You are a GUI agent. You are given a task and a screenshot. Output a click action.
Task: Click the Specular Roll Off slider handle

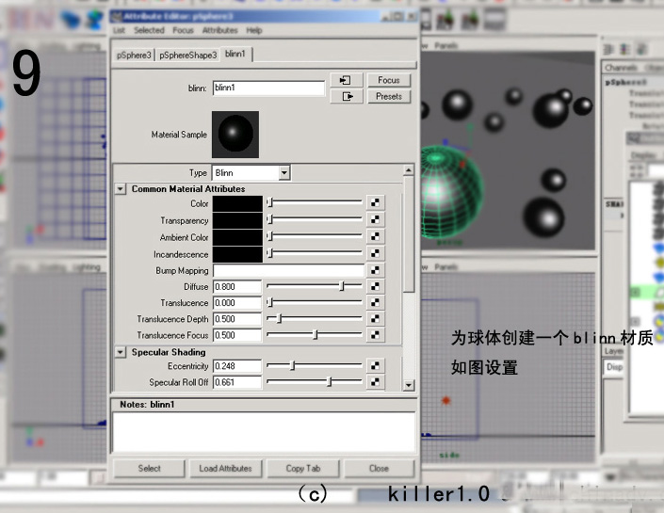pos(329,382)
